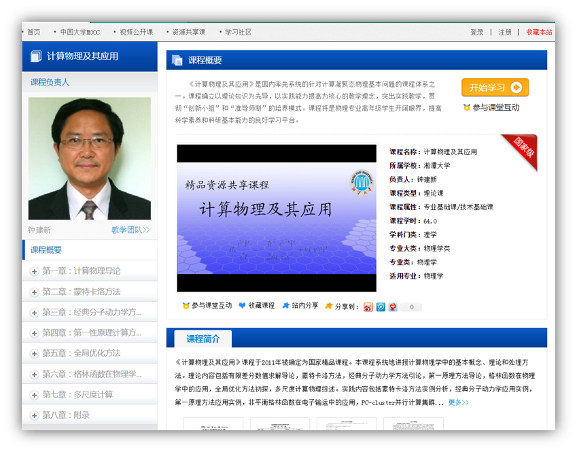Click the 课程概要 header document icon
This screenshot has width=577, height=452.
tap(177, 60)
